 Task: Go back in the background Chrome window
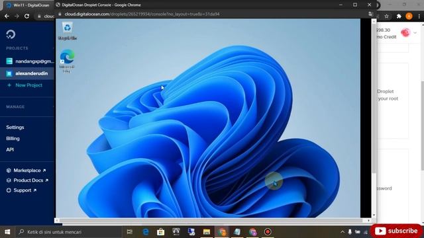(x=7, y=16)
